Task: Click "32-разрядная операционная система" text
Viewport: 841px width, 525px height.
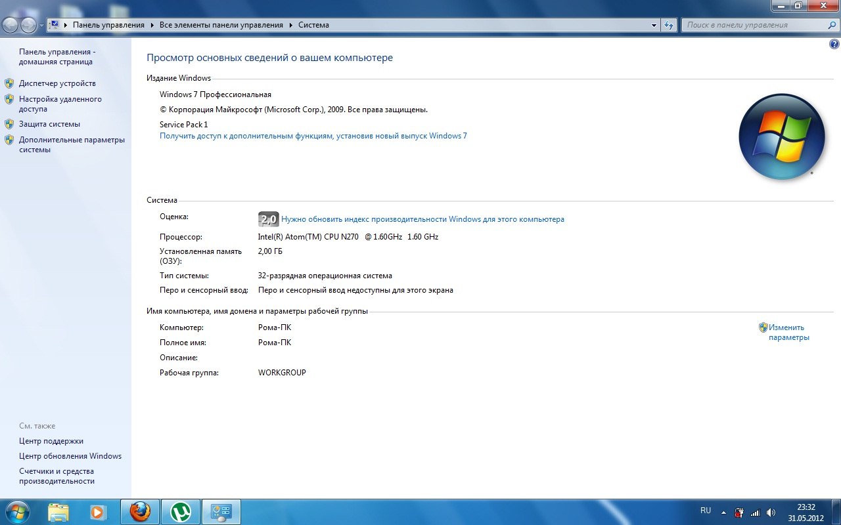Action: [325, 276]
